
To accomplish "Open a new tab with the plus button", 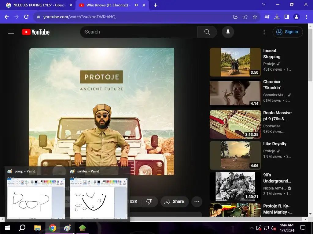I will point(156,5).
